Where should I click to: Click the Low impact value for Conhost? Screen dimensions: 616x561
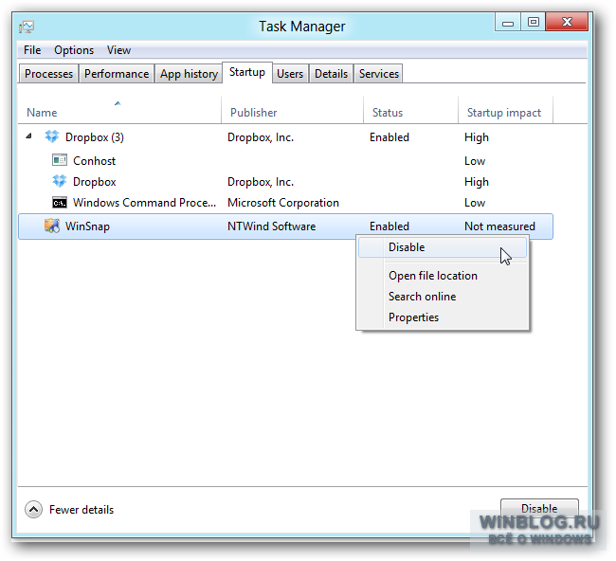[x=475, y=161]
